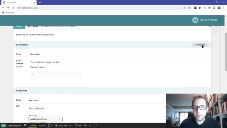Open Chrome three-dot menu
Viewport: 227px width, 128px height.
click(x=224, y=8)
